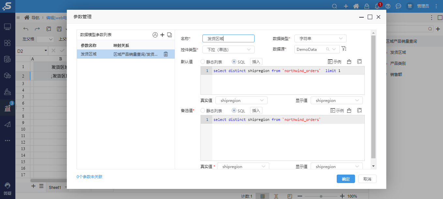Delete the 发货区域 parameter row
443x199 pixels.
click(x=166, y=54)
